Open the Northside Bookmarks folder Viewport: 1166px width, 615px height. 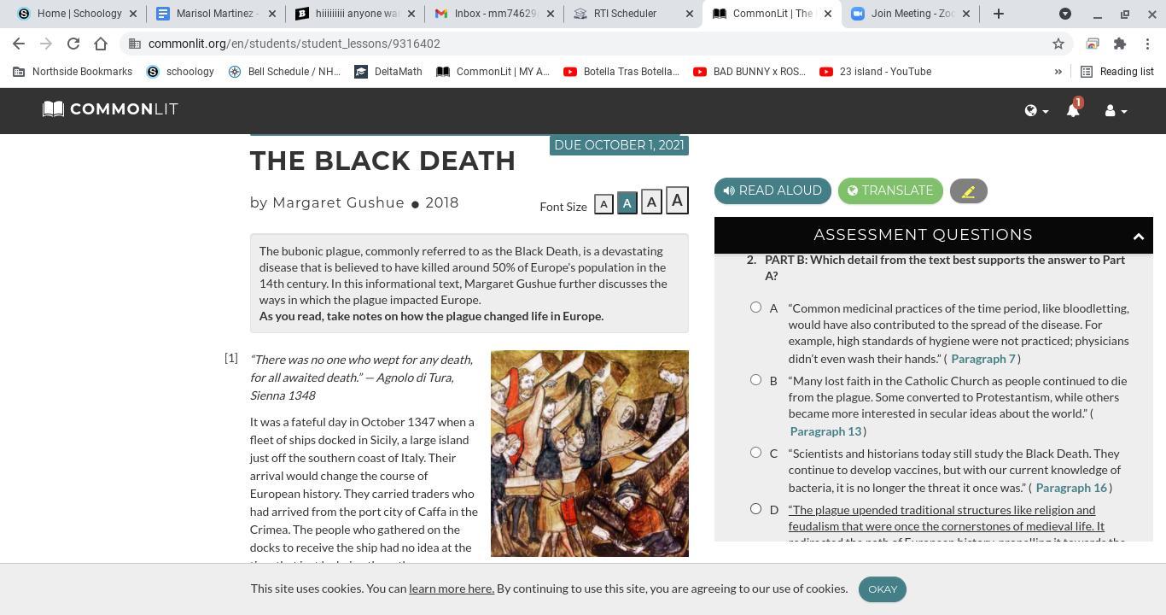coord(73,72)
